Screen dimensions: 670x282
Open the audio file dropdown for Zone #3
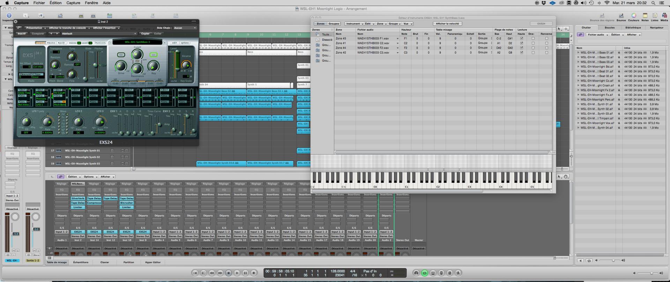pyautogui.click(x=397, y=39)
